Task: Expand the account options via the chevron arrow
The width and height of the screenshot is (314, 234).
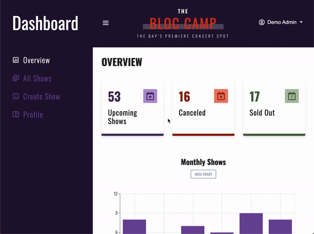Action: (301, 22)
